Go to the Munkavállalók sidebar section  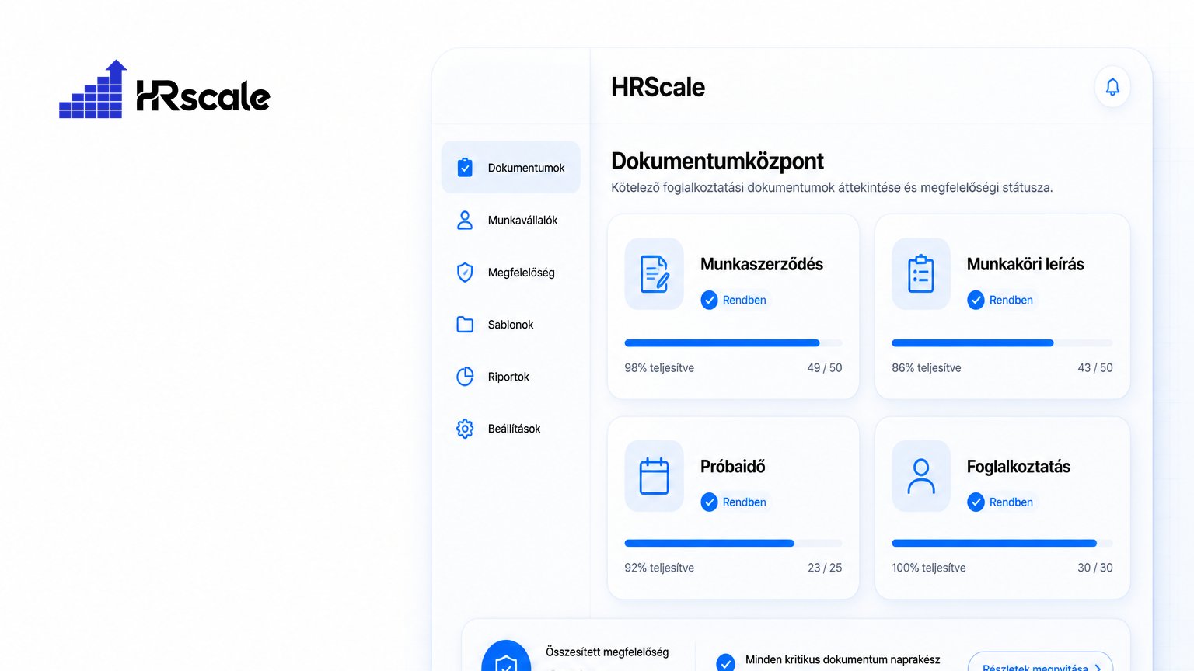point(511,221)
